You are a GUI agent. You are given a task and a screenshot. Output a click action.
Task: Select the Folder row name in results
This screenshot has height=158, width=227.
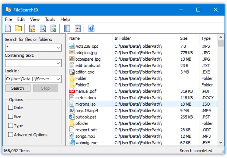81,78
